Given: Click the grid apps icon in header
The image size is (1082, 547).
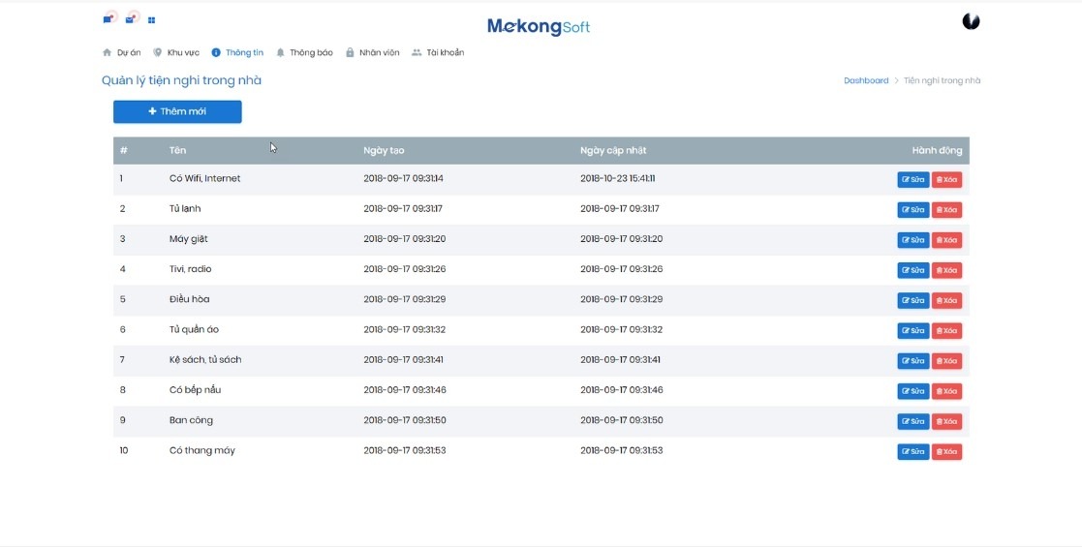Looking at the screenshot, I should pos(152,19).
